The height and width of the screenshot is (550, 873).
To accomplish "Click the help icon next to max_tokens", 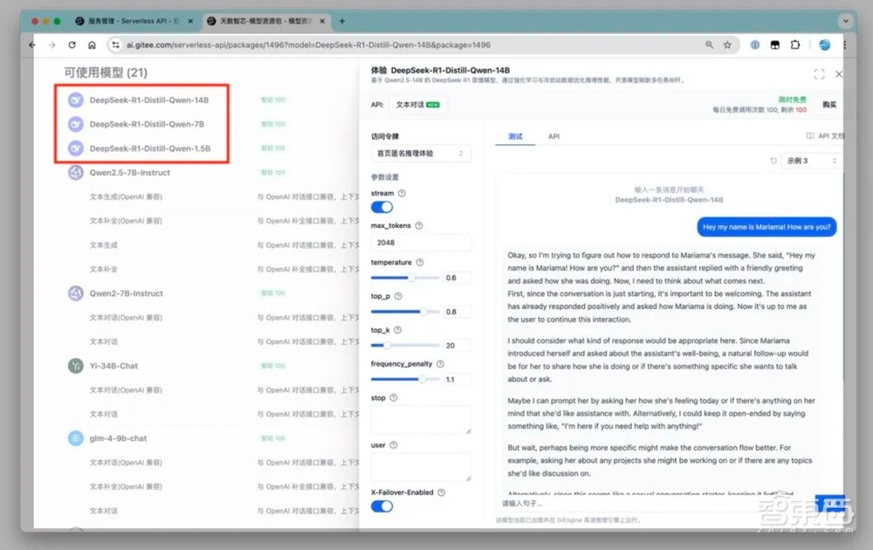I will pyautogui.click(x=419, y=225).
